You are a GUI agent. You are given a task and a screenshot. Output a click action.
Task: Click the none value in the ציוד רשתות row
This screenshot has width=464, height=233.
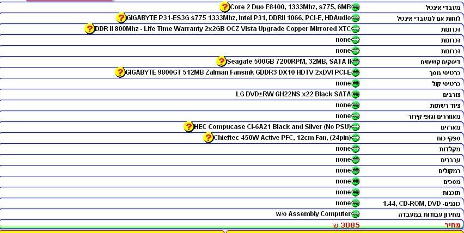pyautogui.click(x=343, y=105)
